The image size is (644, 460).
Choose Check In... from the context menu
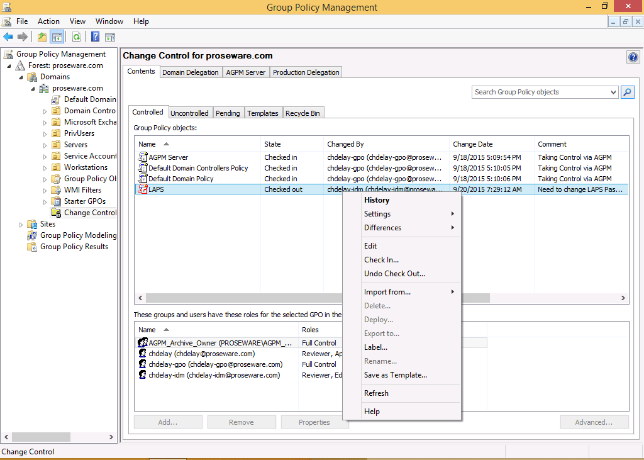pos(381,260)
